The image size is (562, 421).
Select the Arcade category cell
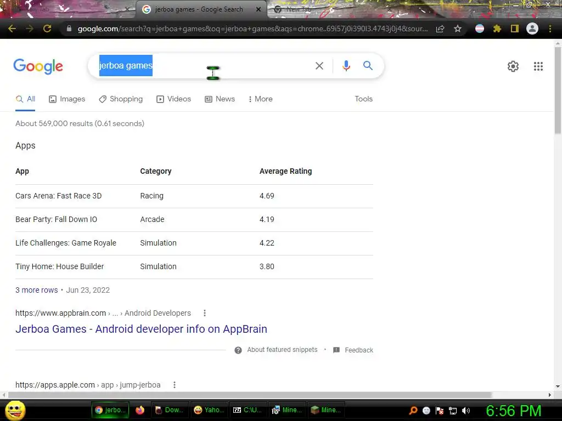pos(153,219)
